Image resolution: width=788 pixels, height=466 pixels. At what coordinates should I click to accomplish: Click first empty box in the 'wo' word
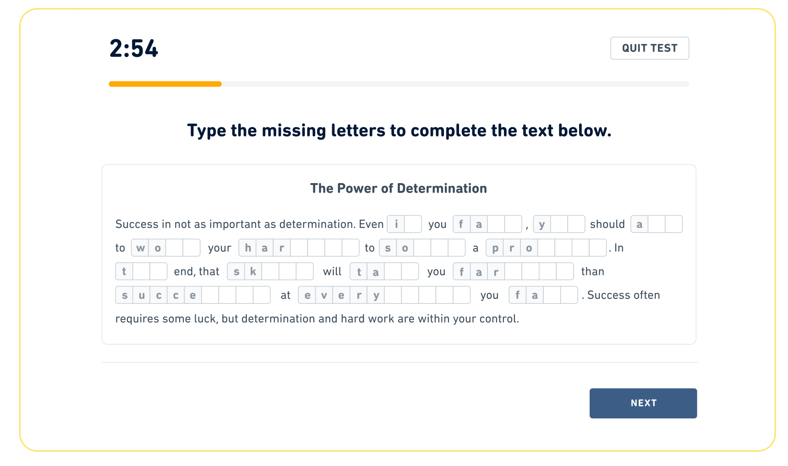(174, 248)
